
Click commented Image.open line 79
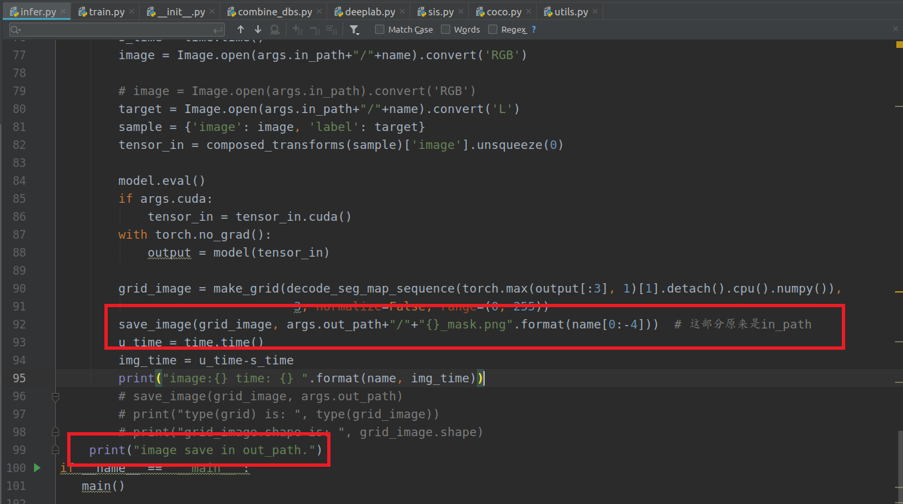pos(297,91)
